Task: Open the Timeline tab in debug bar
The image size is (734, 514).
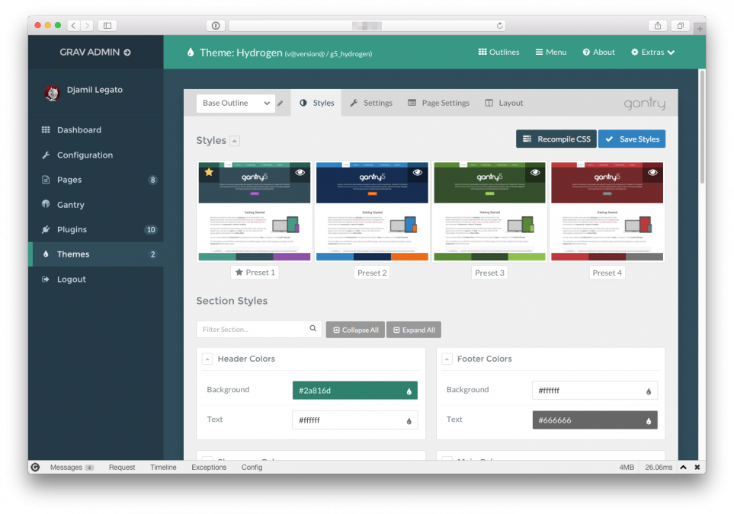Action: coord(163,468)
